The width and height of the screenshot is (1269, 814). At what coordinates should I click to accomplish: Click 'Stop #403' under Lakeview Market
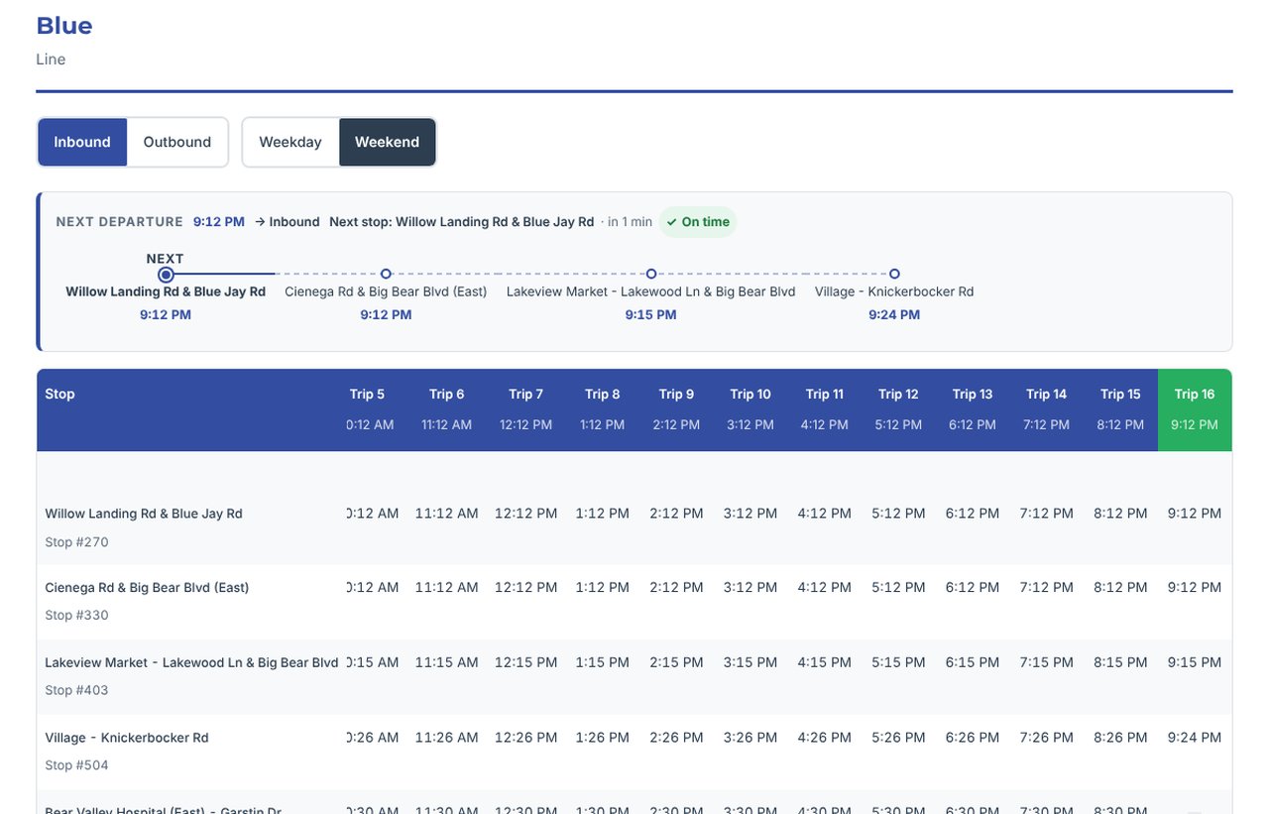pos(76,690)
